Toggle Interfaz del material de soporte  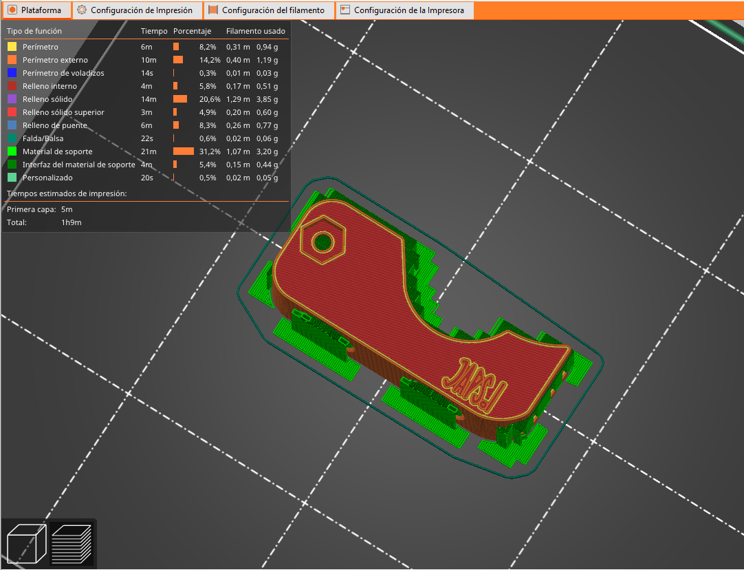coord(78,165)
